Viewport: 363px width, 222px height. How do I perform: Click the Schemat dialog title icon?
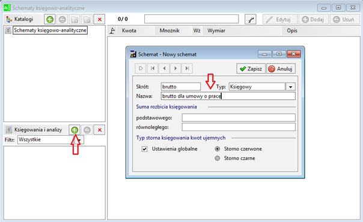133,54
